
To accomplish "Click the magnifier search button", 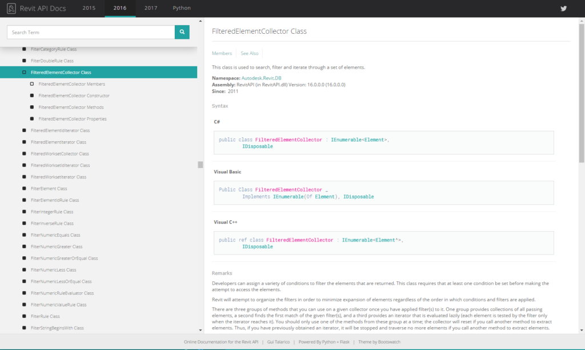I will click(x=182, y=32).
